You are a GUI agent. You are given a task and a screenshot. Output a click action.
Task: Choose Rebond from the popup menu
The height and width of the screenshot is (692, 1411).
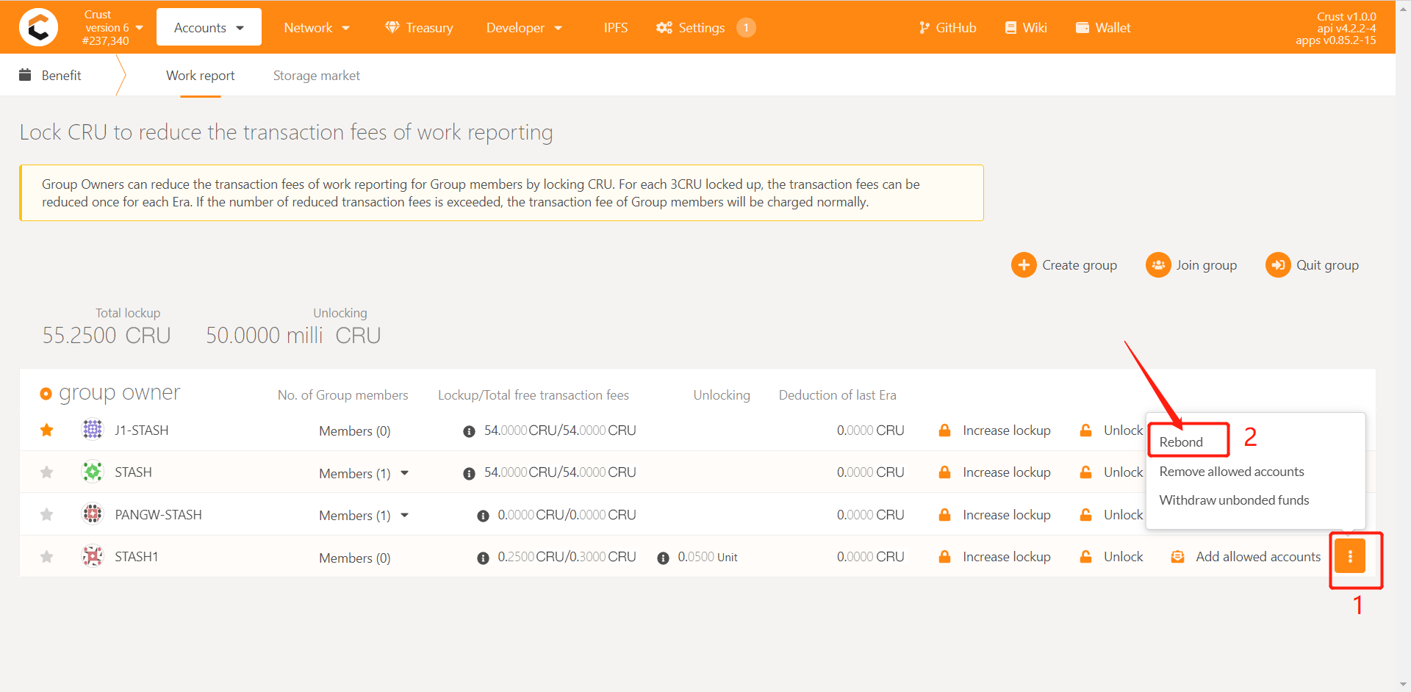click(1181, 442)
